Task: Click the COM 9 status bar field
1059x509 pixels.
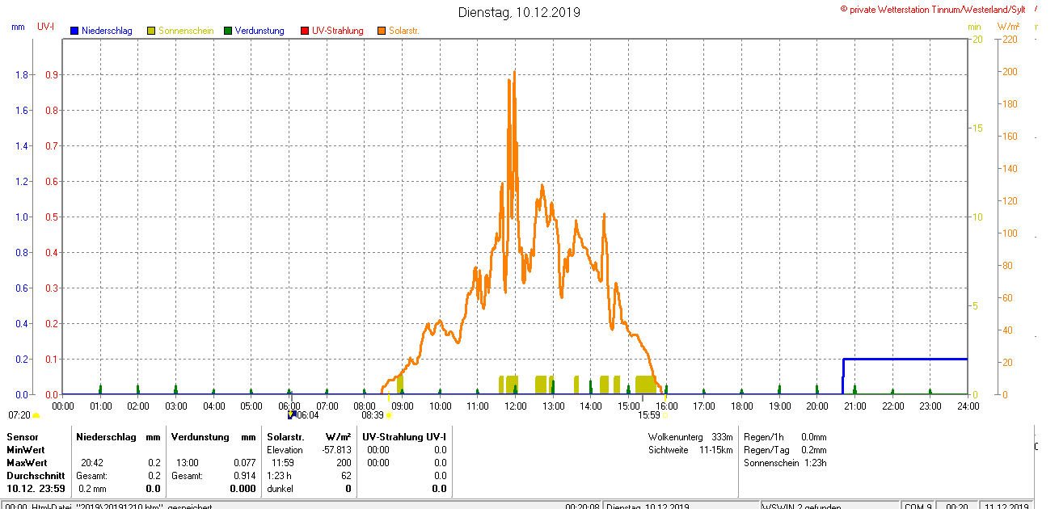Action: pyautogui.click(x=917, y=506)
